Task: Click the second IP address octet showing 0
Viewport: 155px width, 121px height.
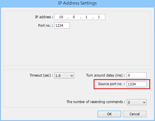Action: click(74, 17)
